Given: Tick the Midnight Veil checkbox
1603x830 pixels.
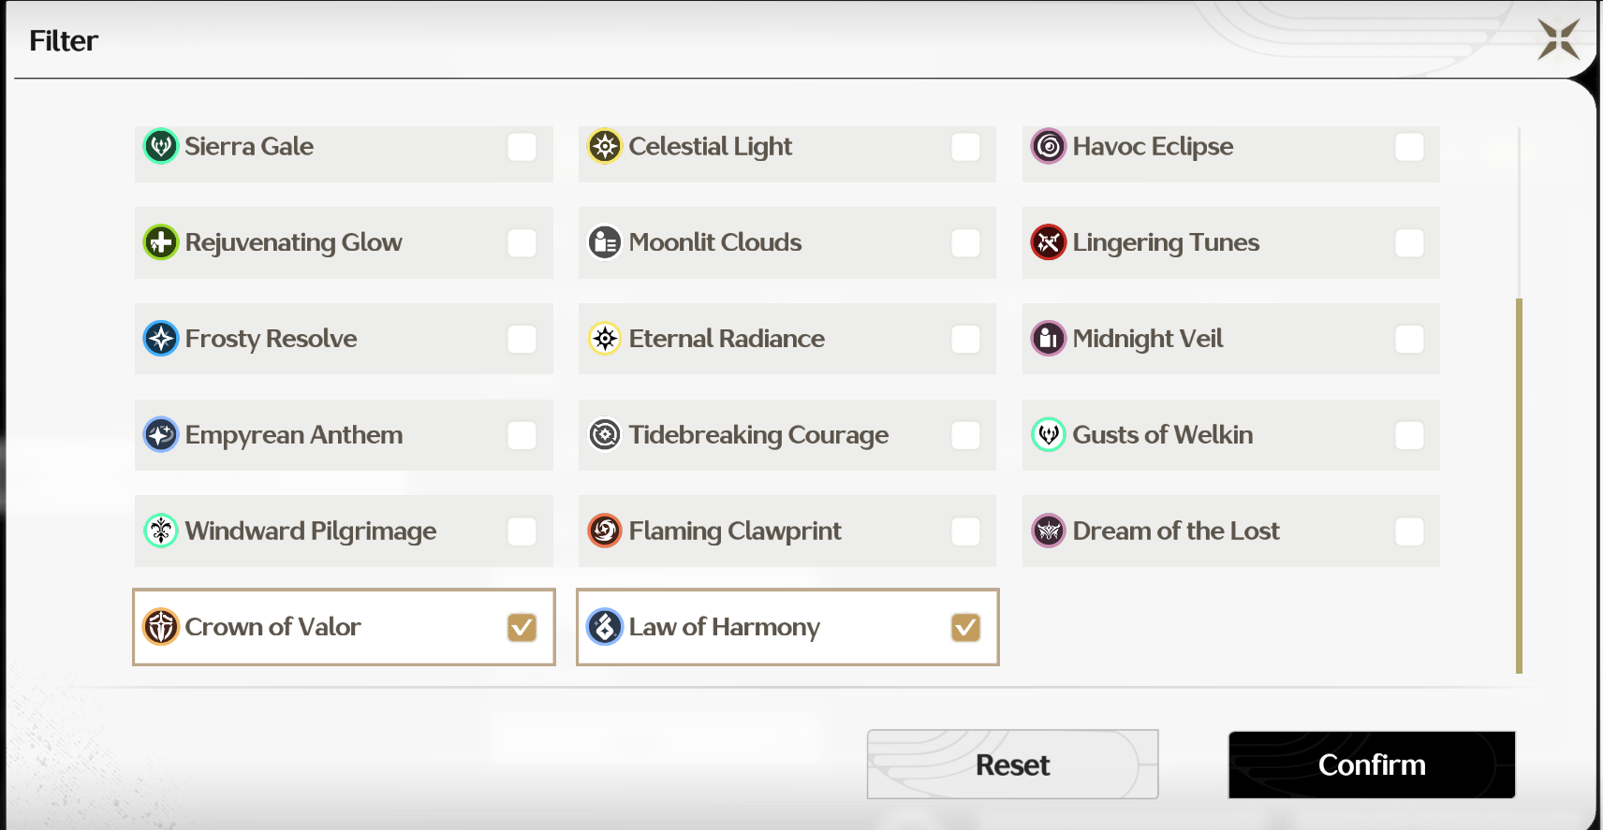Looking at the screenshot, I should 1409,339.
